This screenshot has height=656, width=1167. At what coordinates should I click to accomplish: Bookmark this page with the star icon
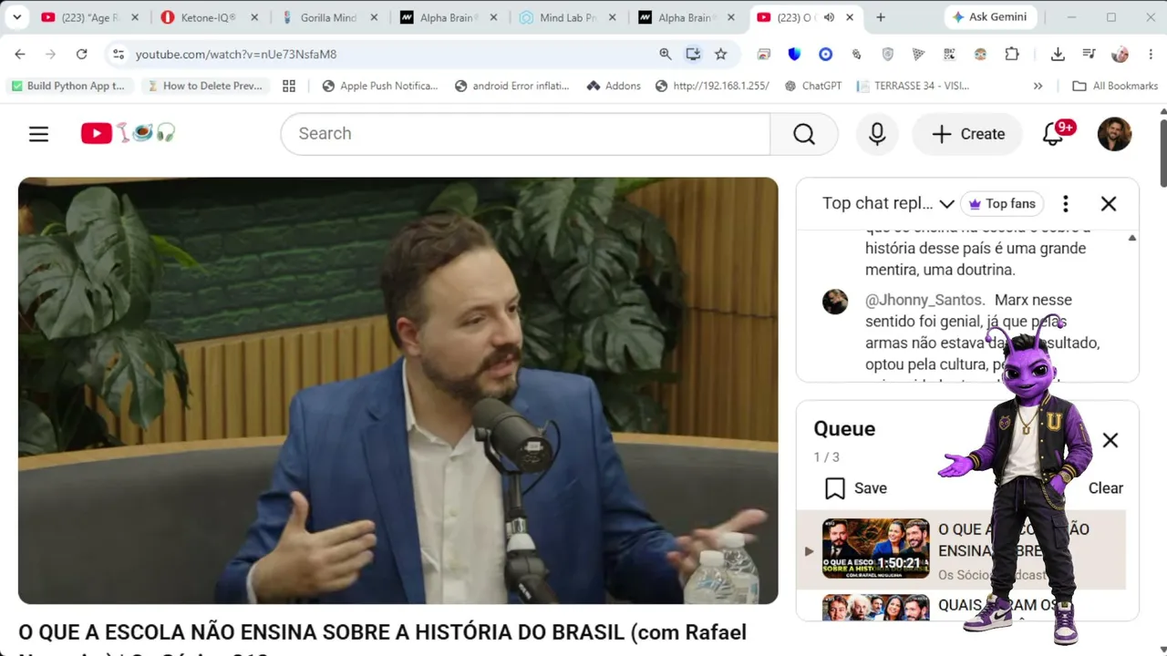pyautogui.click(x=721, y=55)
